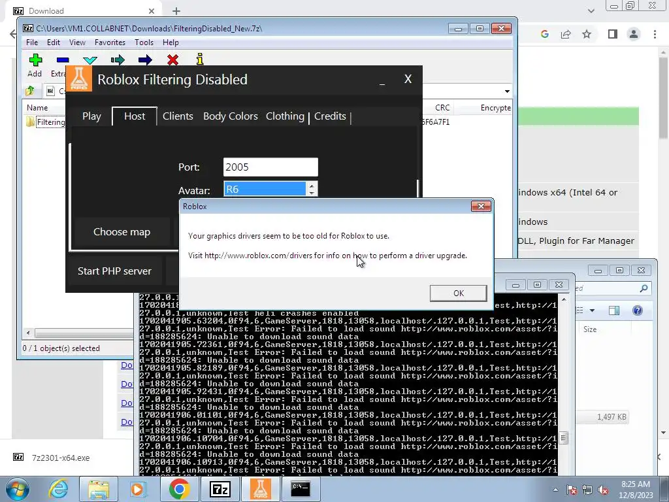This screenshot has height=502, width=669.
Task: Switch to Roblox Filtering Disabled taskbar button
Action: [260, 489]
